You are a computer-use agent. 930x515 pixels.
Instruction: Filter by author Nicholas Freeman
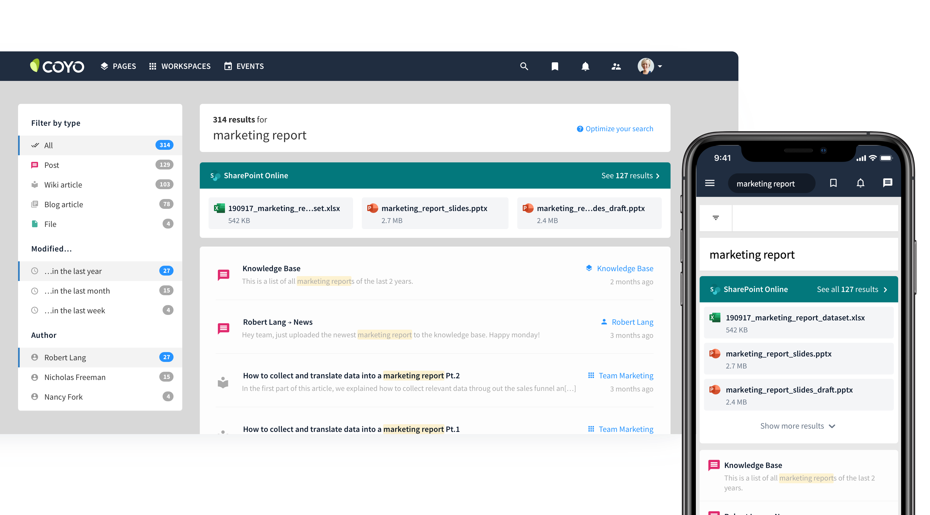[x=100, y=377]
